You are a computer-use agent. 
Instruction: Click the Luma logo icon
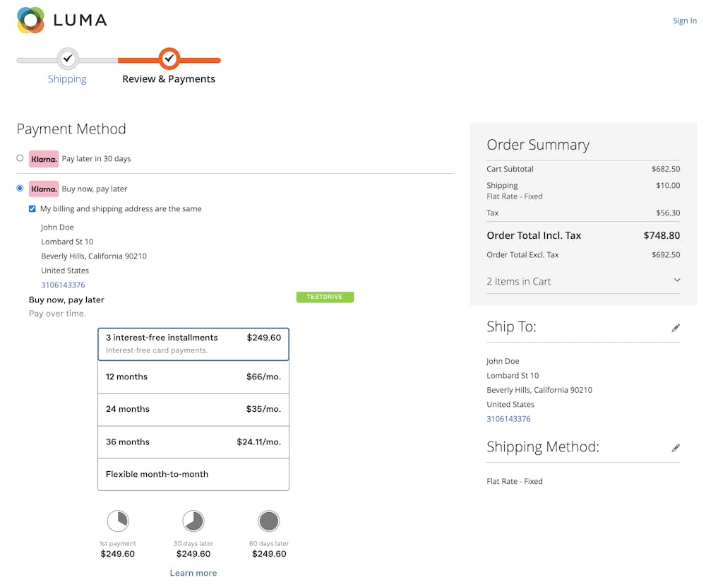30,20
